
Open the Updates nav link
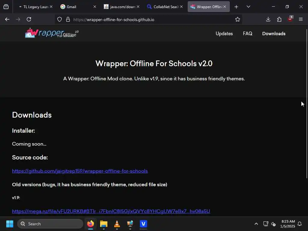click(x=224, y=34)
